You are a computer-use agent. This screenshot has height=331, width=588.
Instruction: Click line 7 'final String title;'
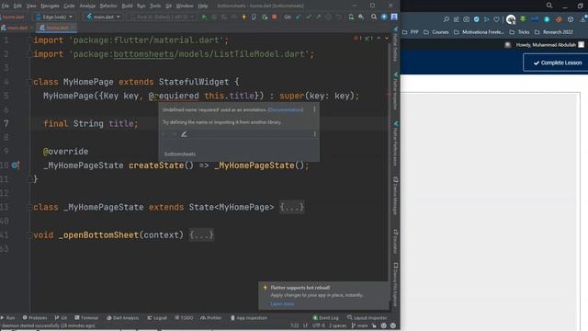(91, 124)
